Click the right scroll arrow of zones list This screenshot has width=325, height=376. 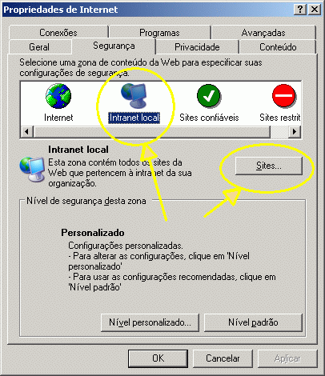pos(295,131)
